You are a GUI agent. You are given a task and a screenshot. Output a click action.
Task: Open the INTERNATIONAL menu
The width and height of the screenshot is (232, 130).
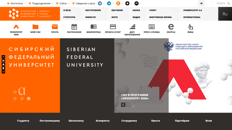pyautogui.click(x=192, y=17)
